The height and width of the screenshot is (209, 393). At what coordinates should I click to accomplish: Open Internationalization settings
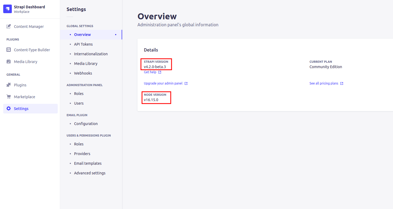coord(91,54)
